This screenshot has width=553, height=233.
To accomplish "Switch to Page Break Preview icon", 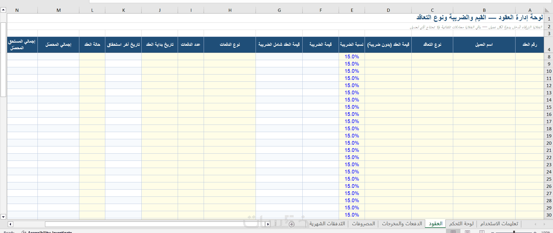I will click(x=482, y=232).
